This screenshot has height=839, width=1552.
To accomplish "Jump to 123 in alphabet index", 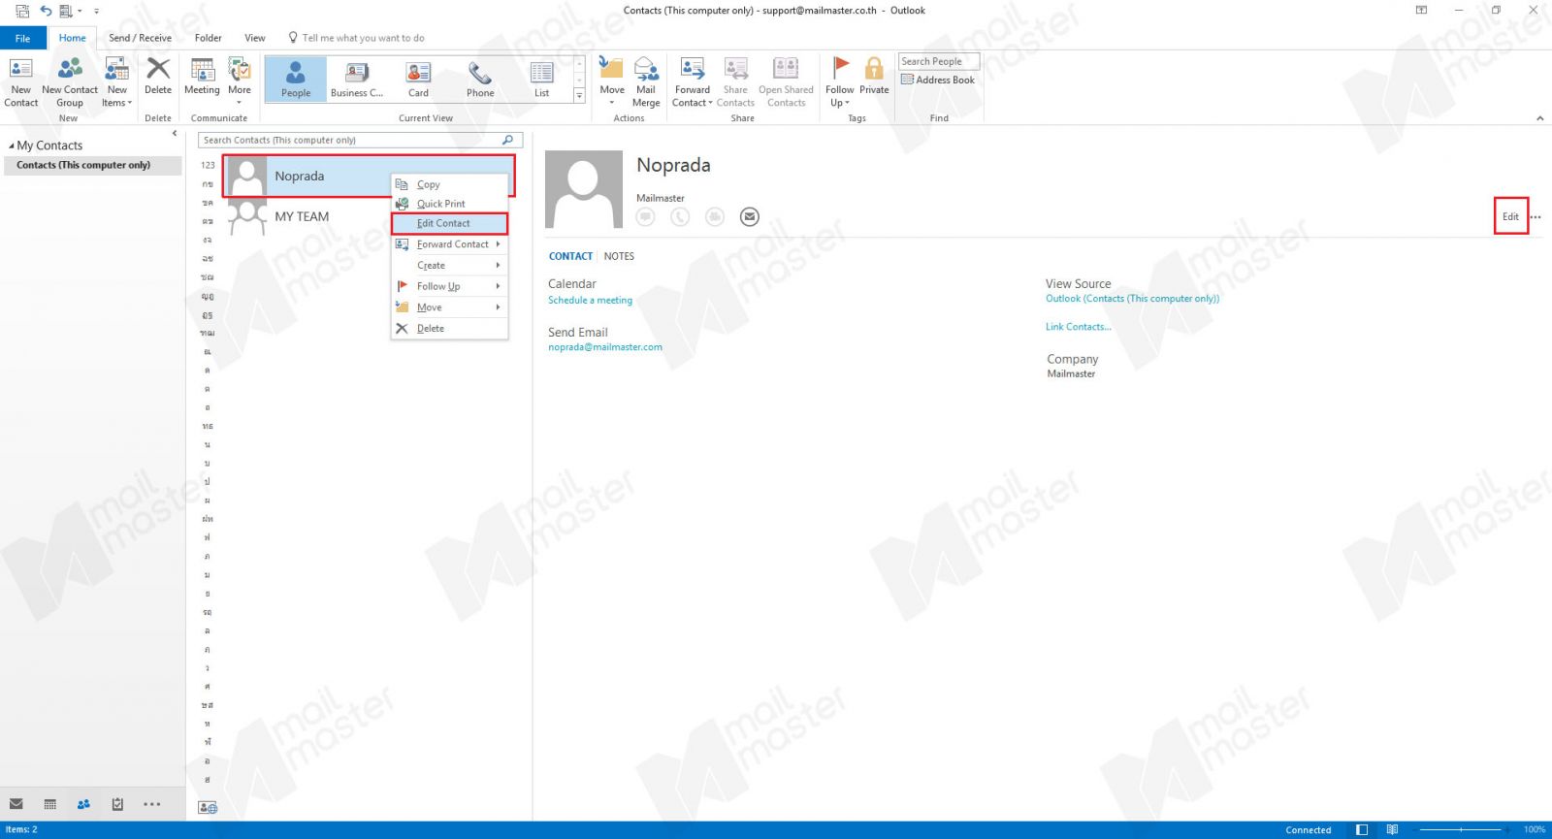I will tap(208, 165).
